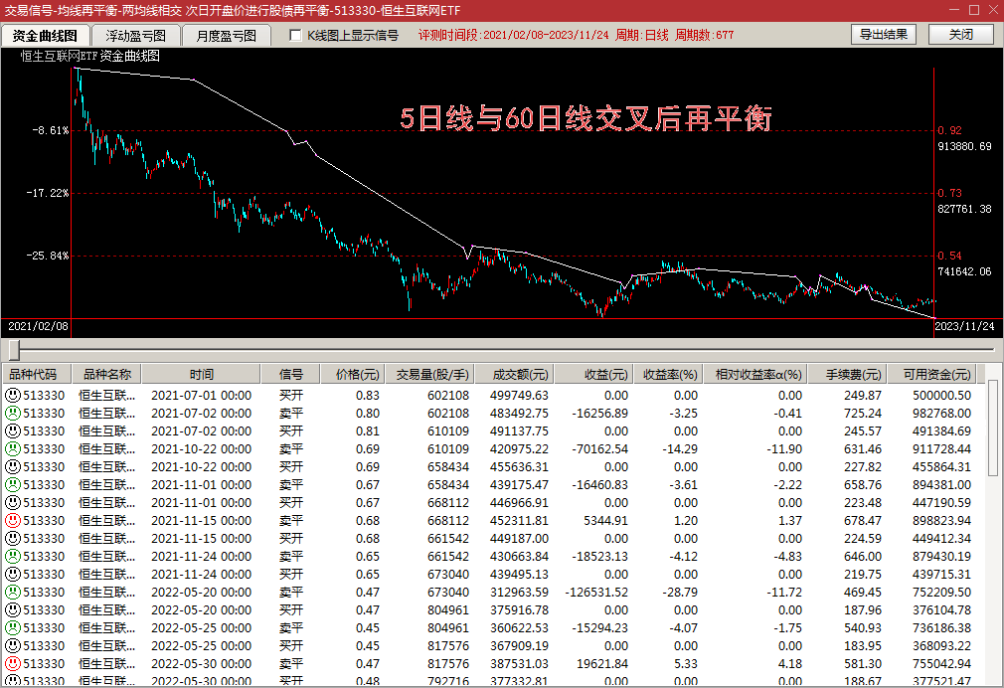Click the 关闭 button
This screenshot has height=688, width=1004.
960,35
